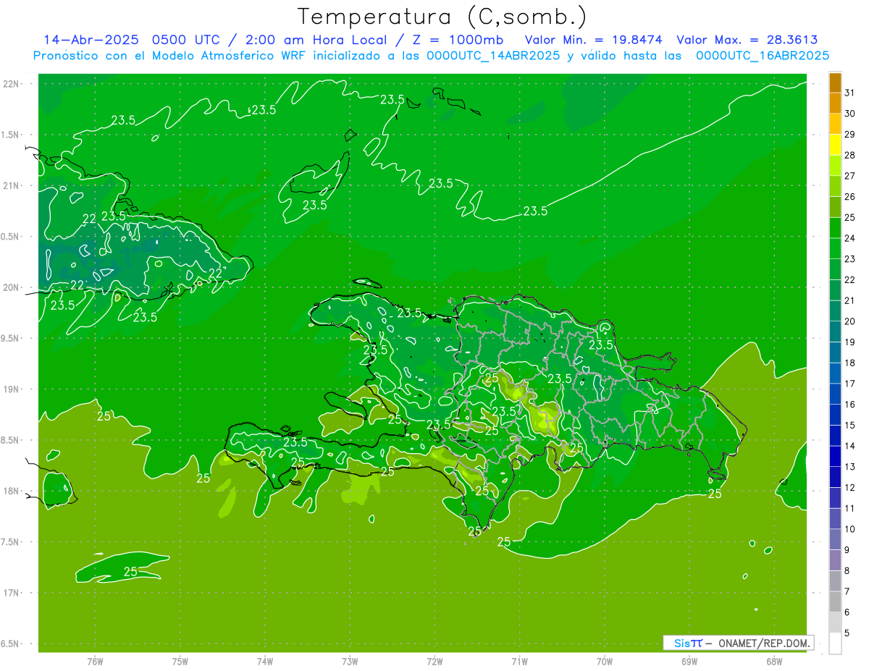869x671 pixels.
Task: Click the "69W" longitude axis label
Action: tap(689, 661)
